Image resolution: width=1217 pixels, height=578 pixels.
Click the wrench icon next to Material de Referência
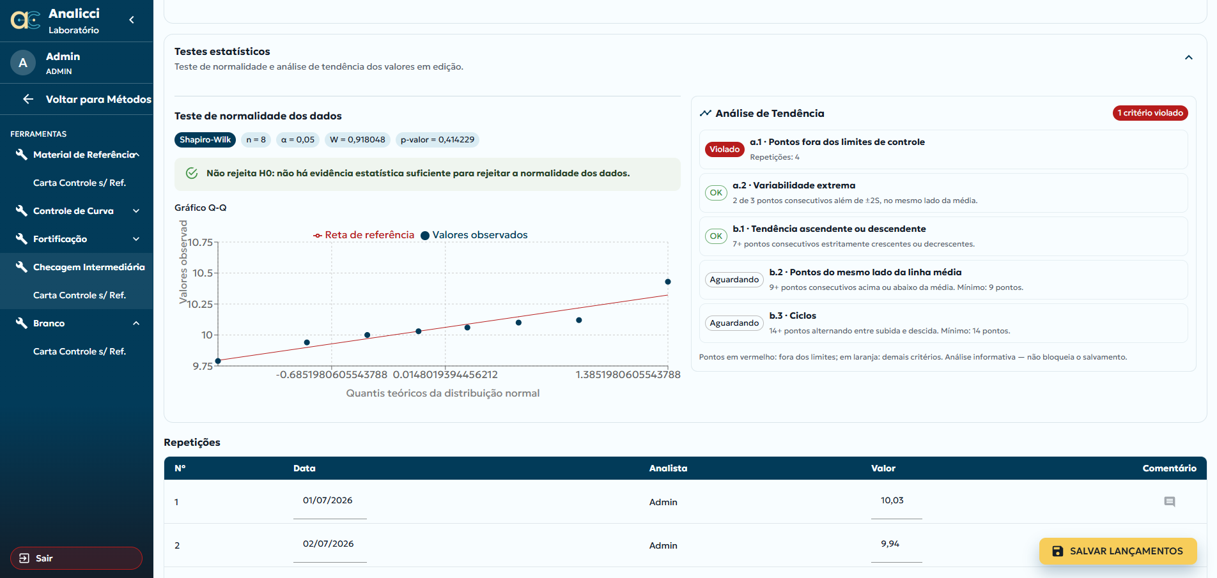pyautogui.click(x=22, y=155)
